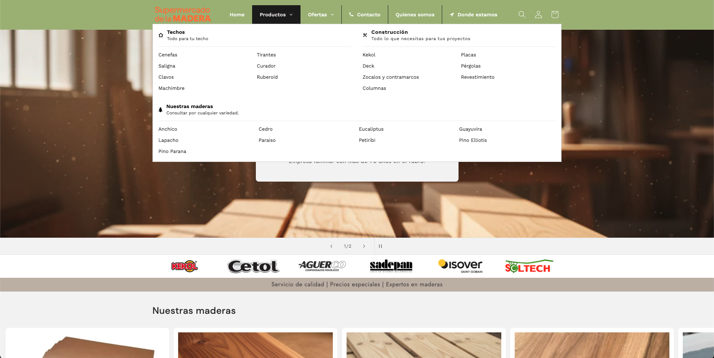Click the house icon next to Techos

161,35
